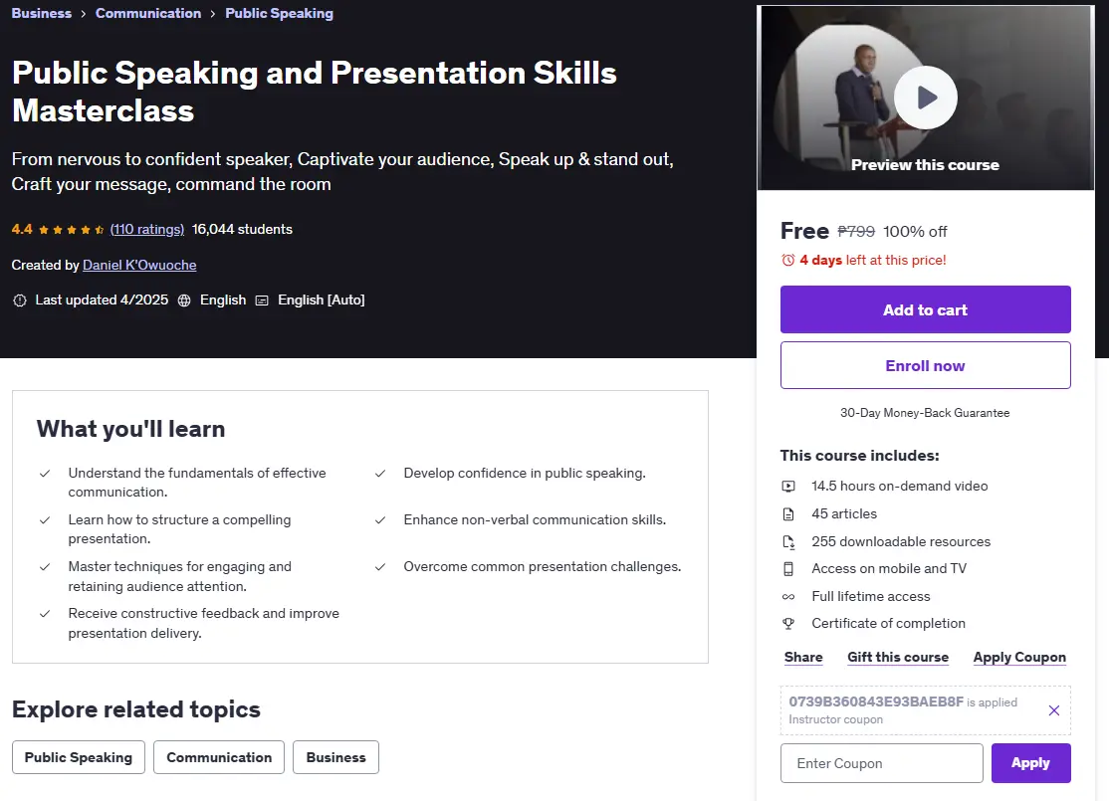Viewport: 1109px width, 801px height.
Task: Click the Add to cart button
Action: (x=925, y=309)
